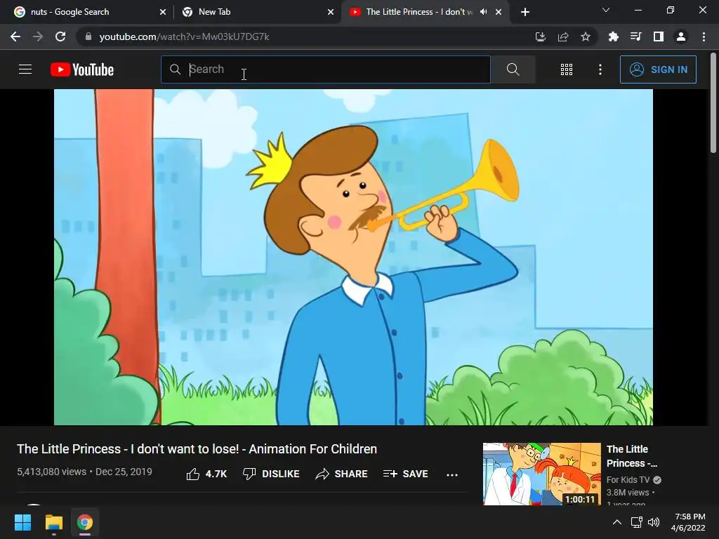The height and width of the screenshot is (539, 719).
Task: Open the tab search chevron
Action: pos(606,10)
